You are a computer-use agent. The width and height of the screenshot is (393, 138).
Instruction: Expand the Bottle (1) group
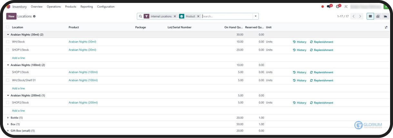pyautogui.click(x=8, y=118)
